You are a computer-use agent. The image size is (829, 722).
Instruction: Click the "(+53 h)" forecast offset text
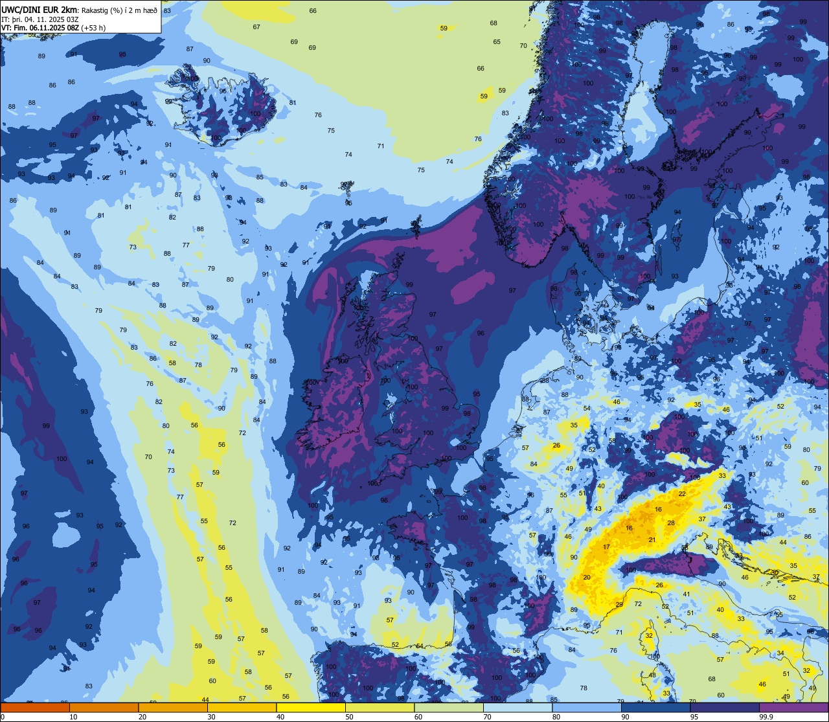click(93, 28)
